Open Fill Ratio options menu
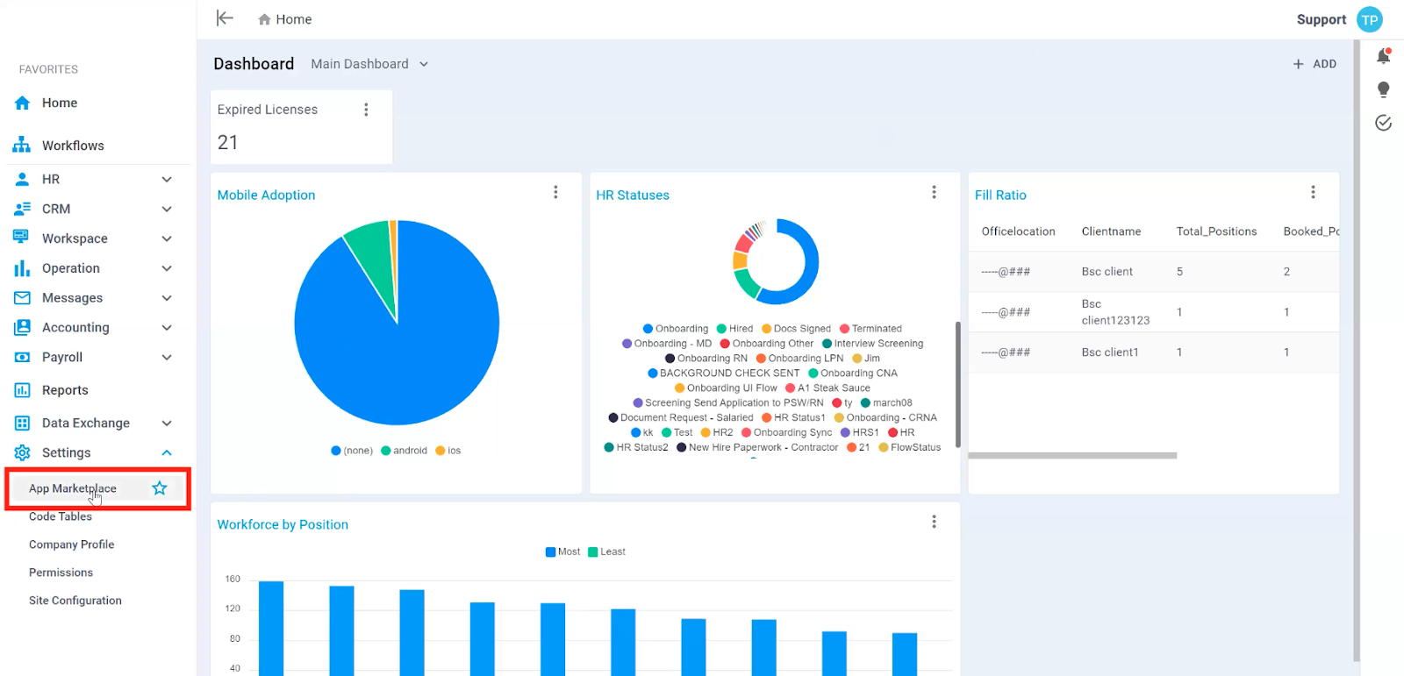Screen dimensions: 1404x676 click(1313, 192)
